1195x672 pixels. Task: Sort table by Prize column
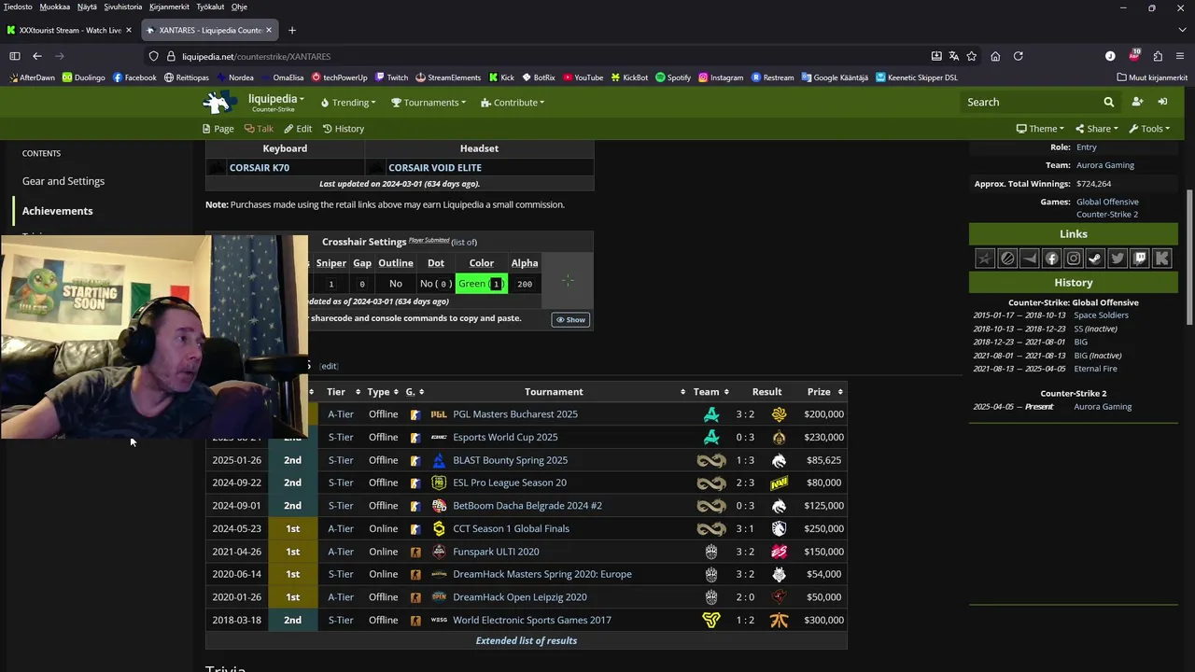(824, 392)
